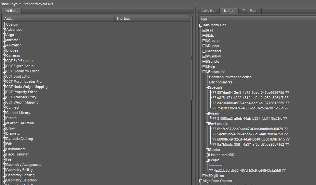
Task: Expand CCT ExP Exporter node
Action: (x=4, y=61)
